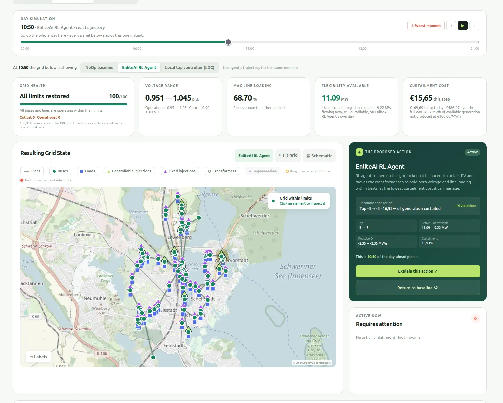This screenshot has height=403, width=503.
Task: Click the Recommended action summary card
Action: point(418,206)
